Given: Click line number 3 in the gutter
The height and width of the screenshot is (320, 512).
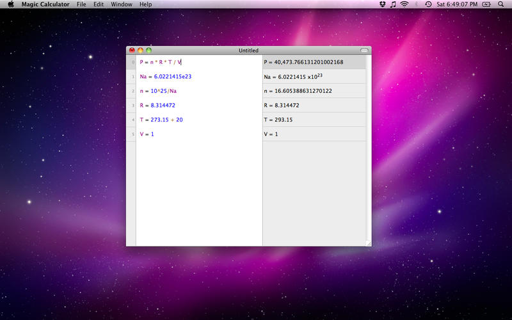Looking at the screenshot, I should click(133, 105).
